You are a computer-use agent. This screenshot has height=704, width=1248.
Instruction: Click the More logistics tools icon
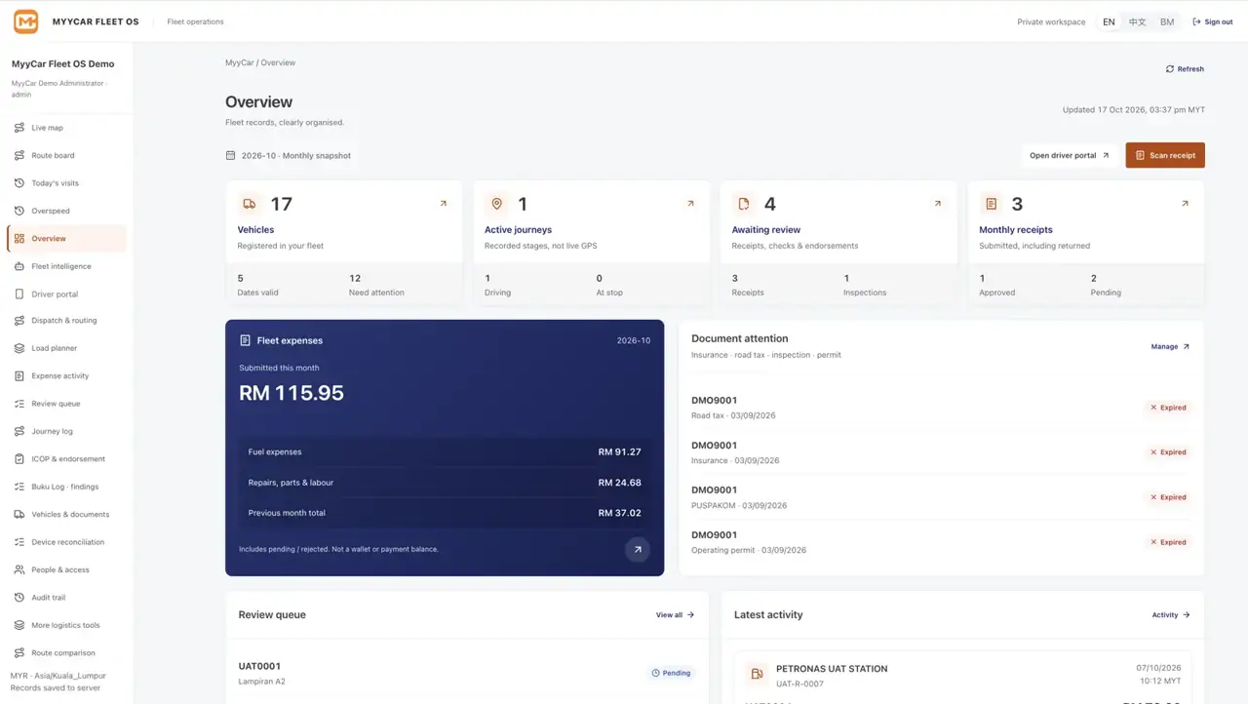click(x=19, y=625)
